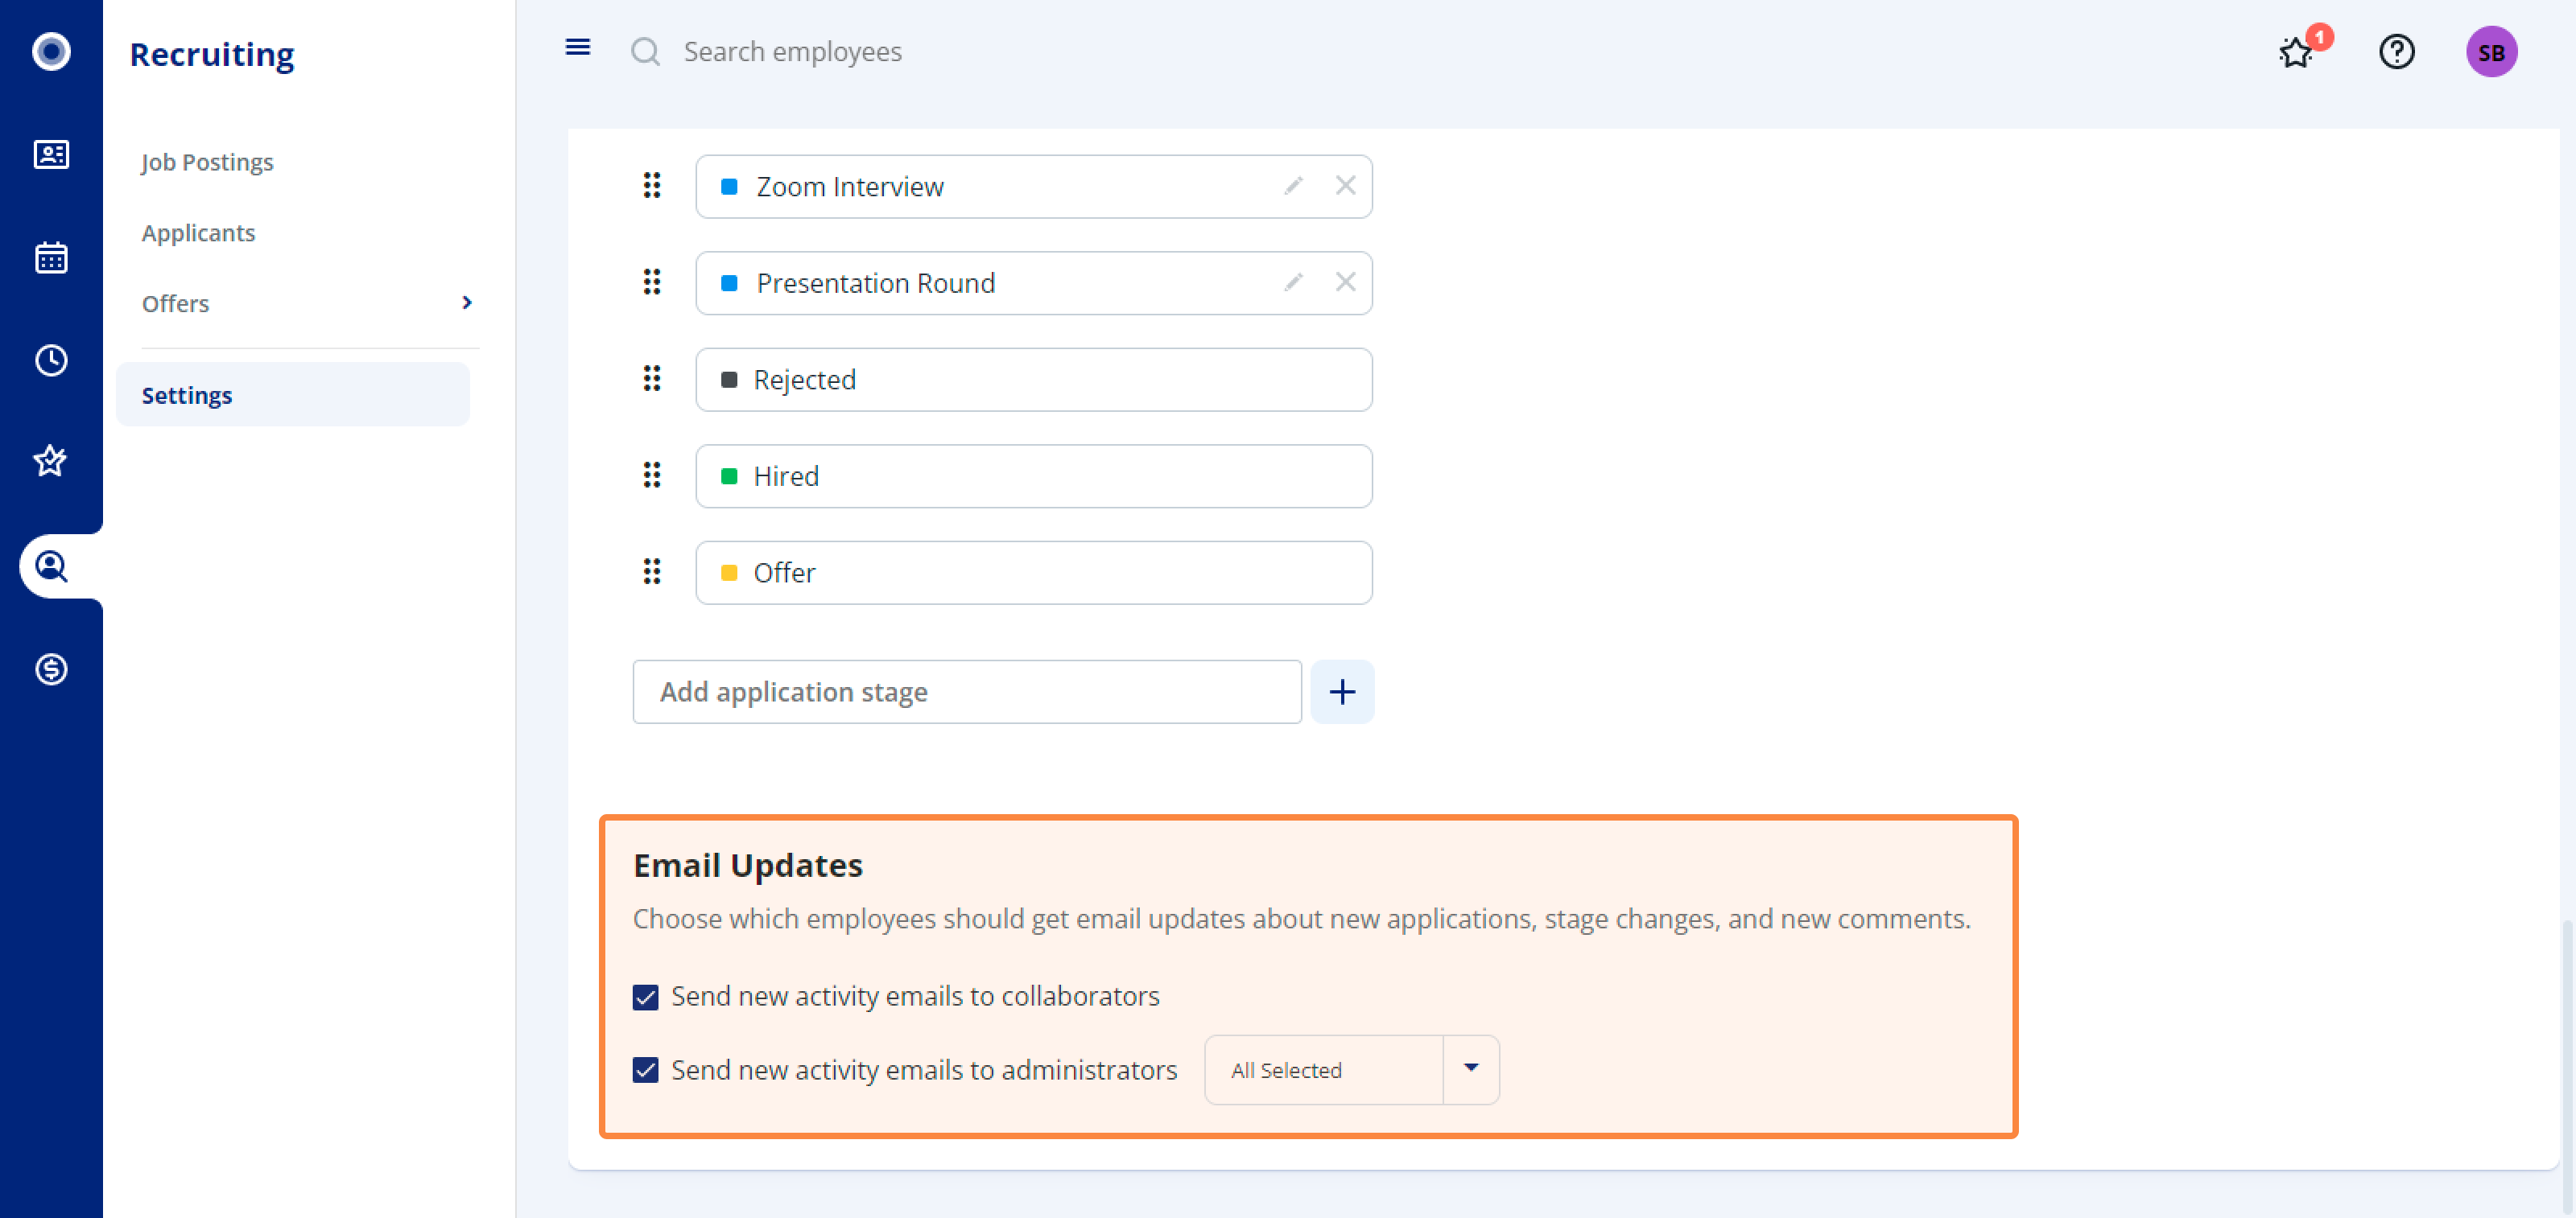Toggle emails to administrators checkbox
2576x1218 pixels.
click(x=646, y=1070)
